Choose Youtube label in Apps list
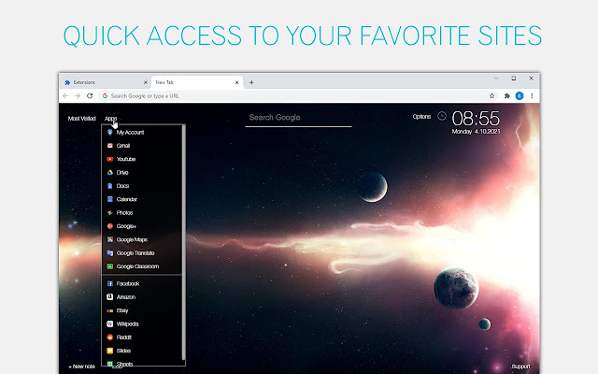The image size is (598, 374). (x=126, y=159)
